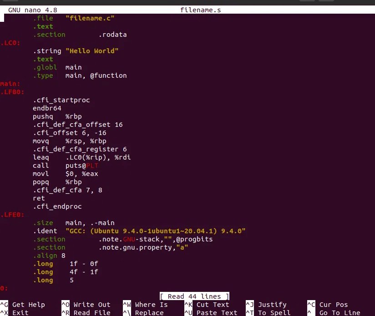Click the main: label

click(x=10, y=84)
